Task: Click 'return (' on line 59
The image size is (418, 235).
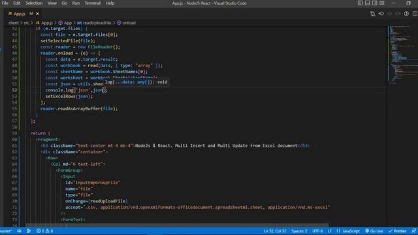Action: click(40, 133)
